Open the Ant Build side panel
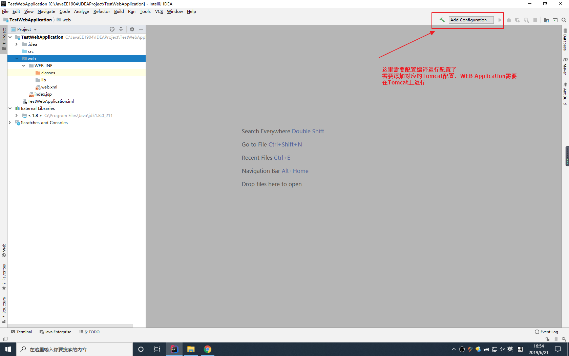 tap(565, 94)
